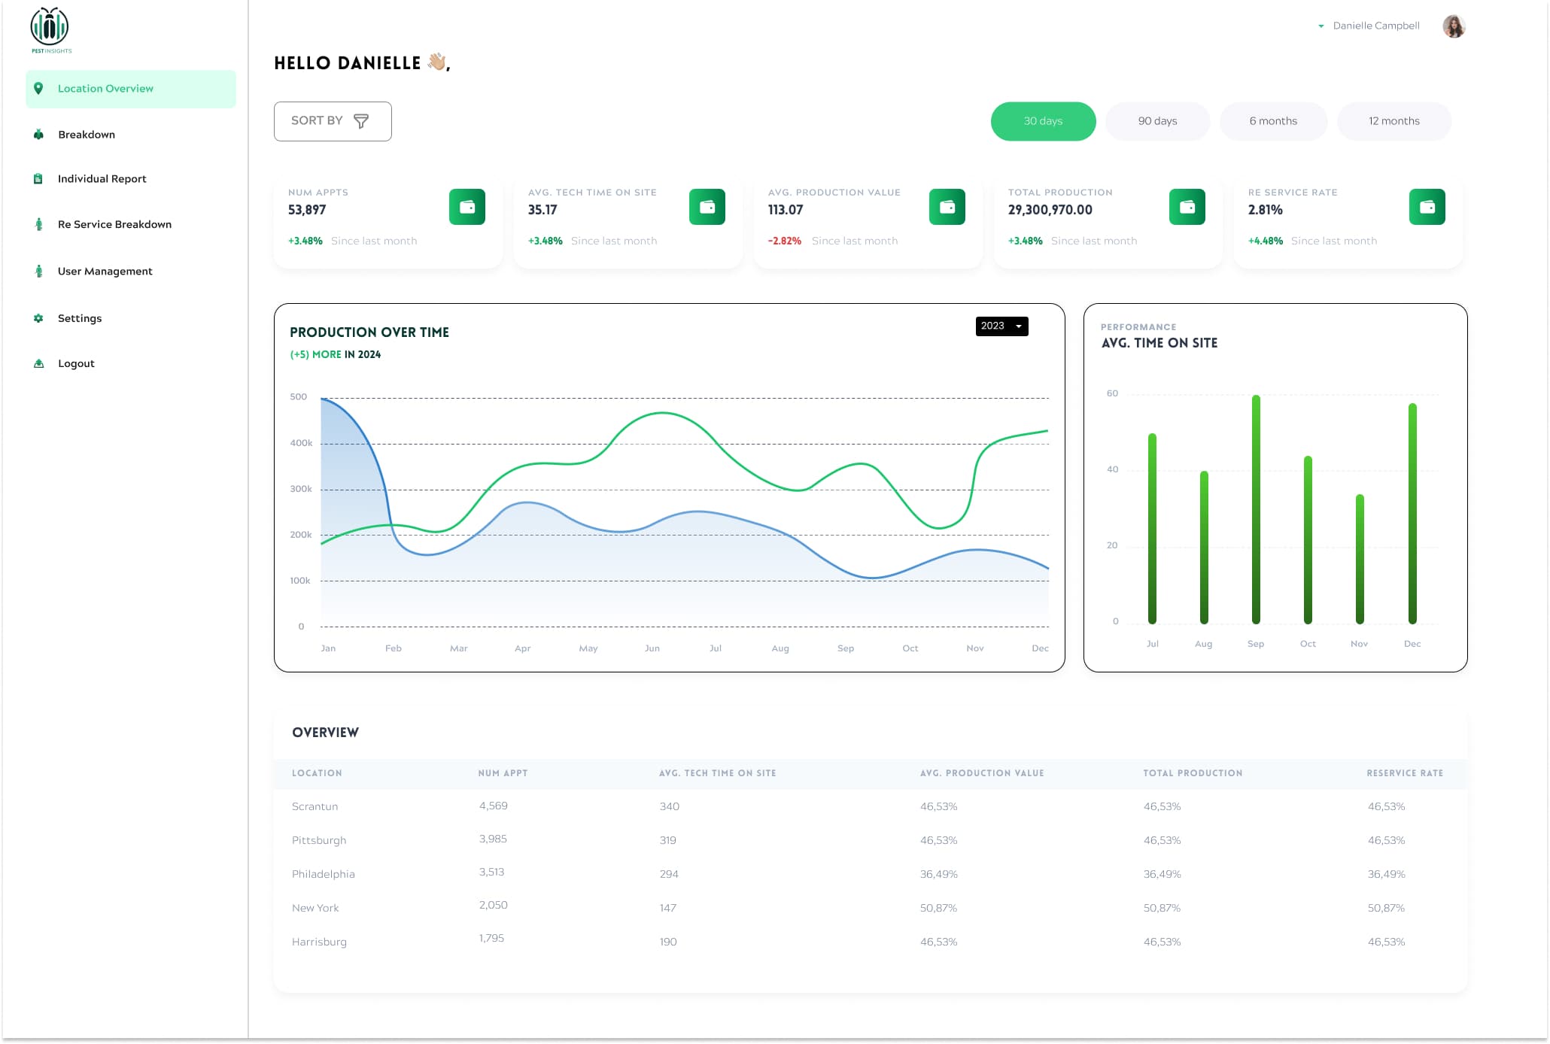
Task: Click the Danielle Campbell username
Action: (x=1376, y=26)
